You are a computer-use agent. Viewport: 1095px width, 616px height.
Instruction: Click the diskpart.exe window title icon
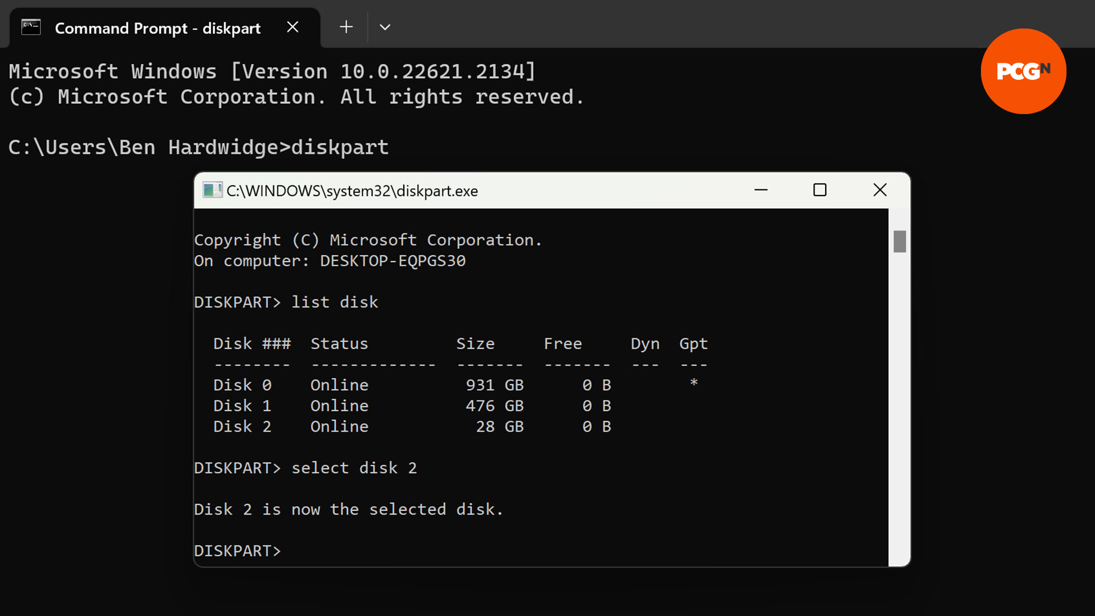tap(212, 191)
